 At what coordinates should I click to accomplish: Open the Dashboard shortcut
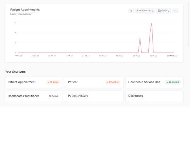pyautogui.click(x=136, y=96)
